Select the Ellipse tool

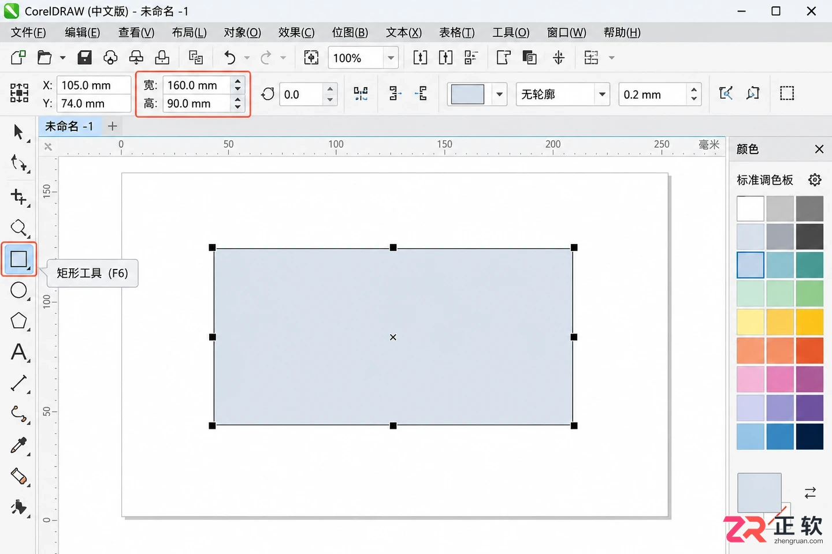18,290
